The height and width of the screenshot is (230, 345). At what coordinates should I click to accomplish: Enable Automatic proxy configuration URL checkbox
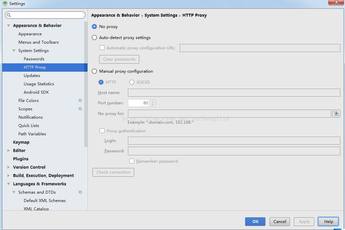(102, 48)
